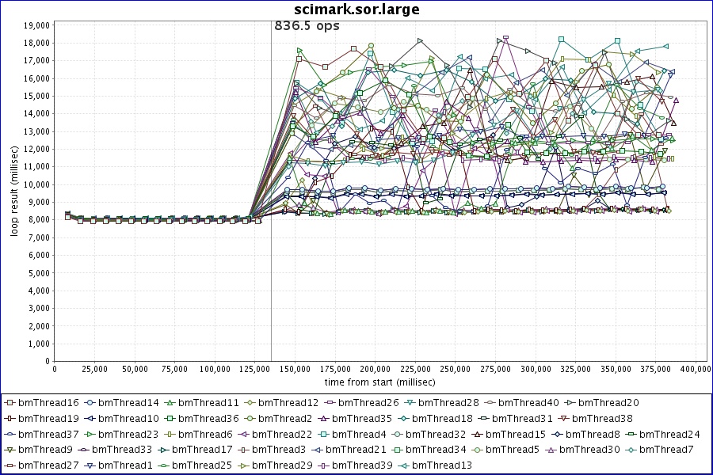Click the bmThread13 legend marker icon
Viewport: 713px width, 475px height.
click(403, 465)
